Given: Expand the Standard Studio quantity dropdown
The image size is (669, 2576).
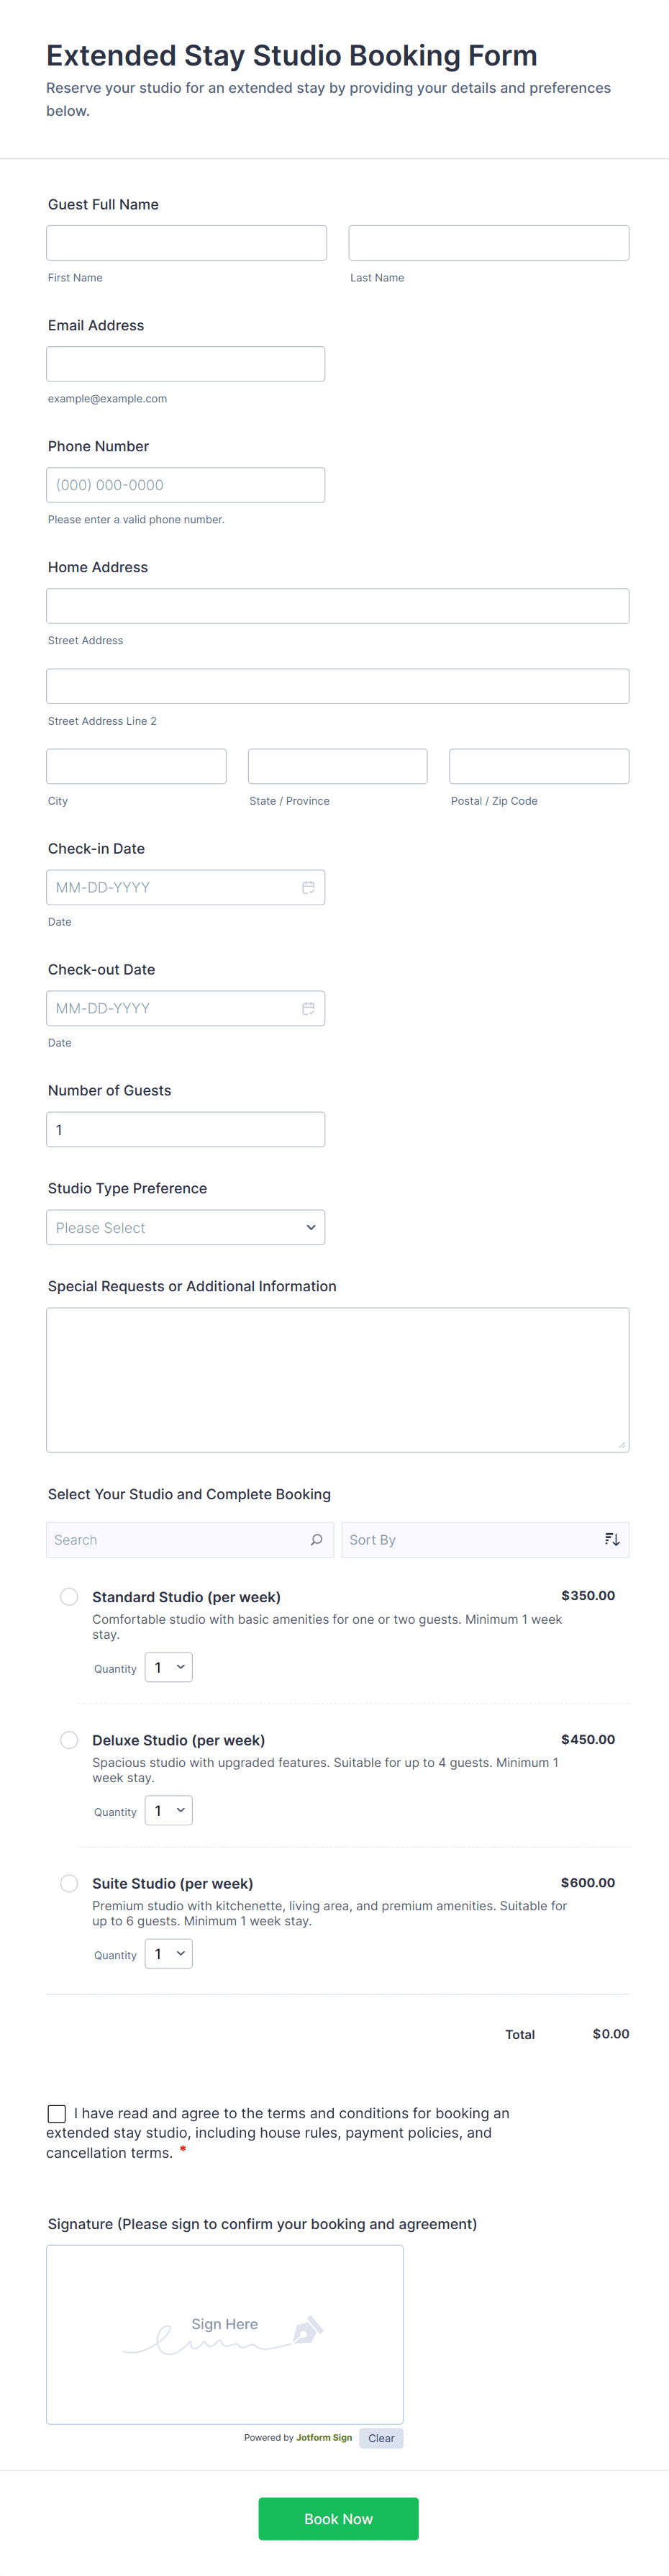Looking at the screenshot, I should (x=169, y=1667).
